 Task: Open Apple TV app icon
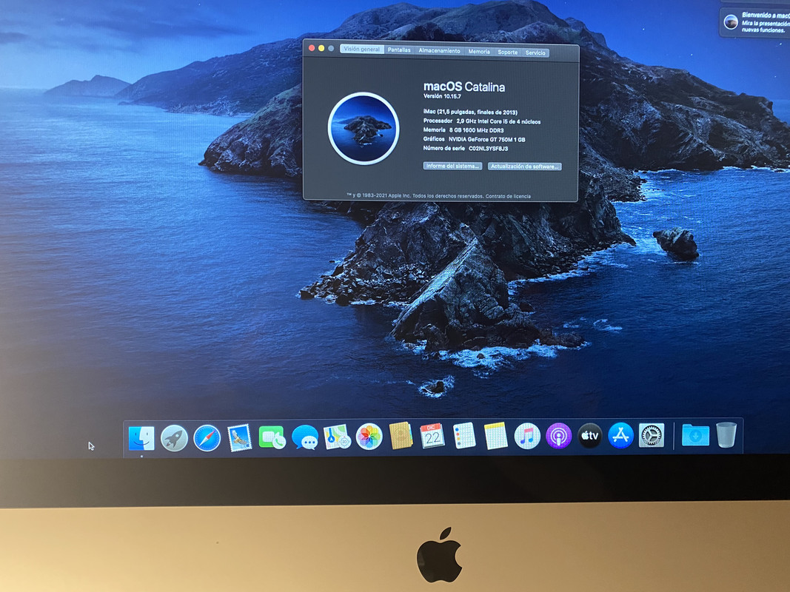click(x=589, y=435)
